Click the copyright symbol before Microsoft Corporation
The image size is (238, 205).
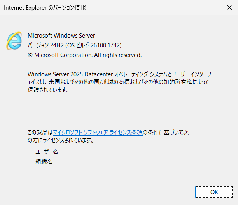point(30,55)
